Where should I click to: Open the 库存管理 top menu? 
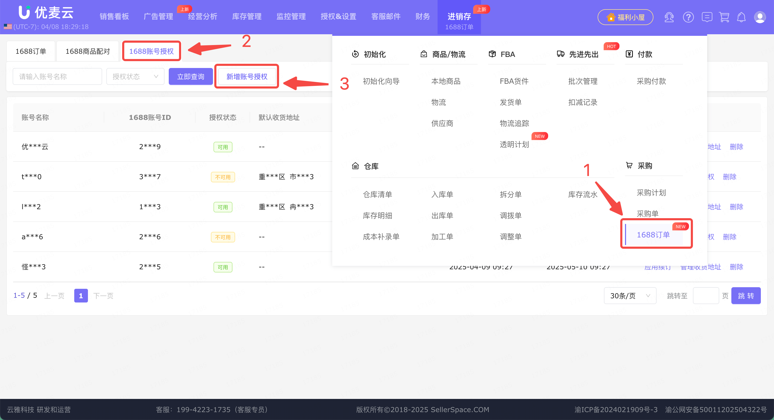[x=247, y=17]
